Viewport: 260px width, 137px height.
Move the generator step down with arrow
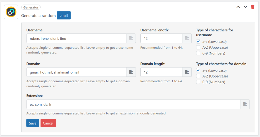pos(245,7)
